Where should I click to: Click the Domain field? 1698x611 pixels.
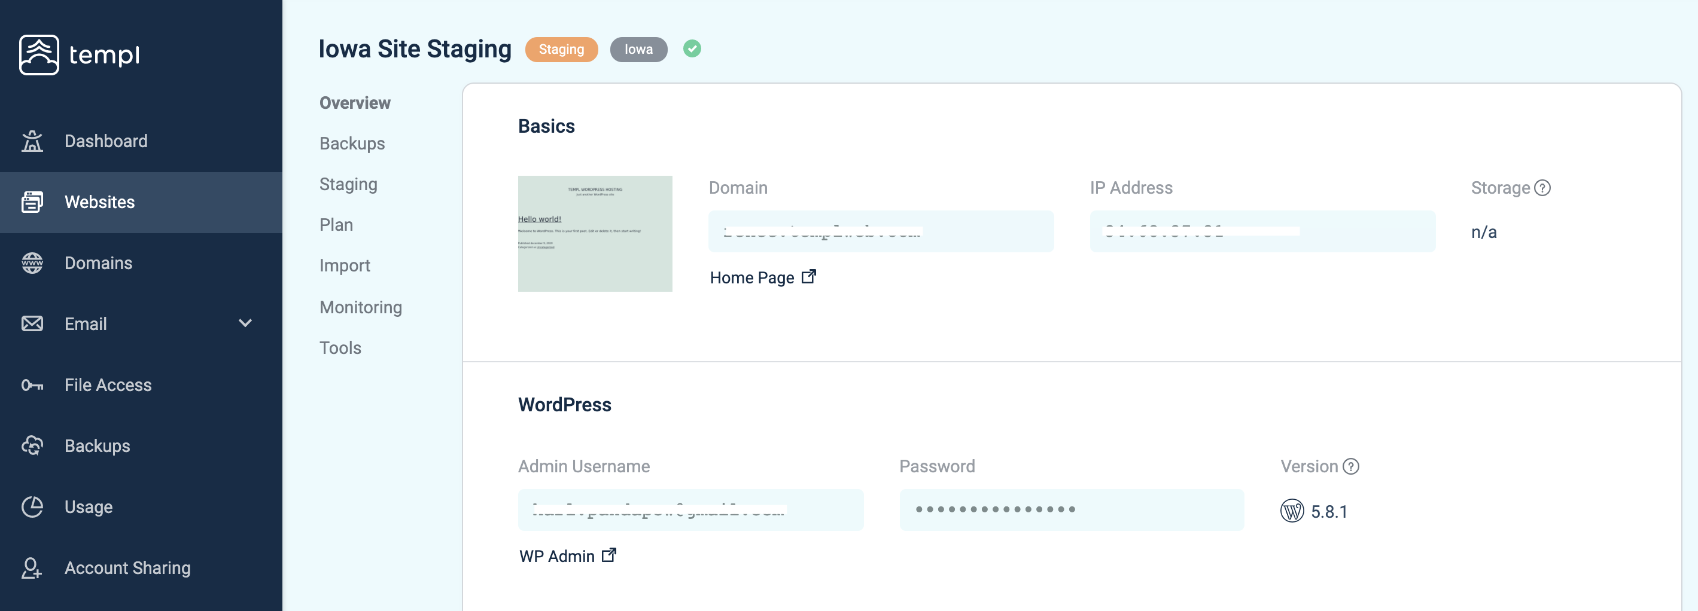pos(881,231)
